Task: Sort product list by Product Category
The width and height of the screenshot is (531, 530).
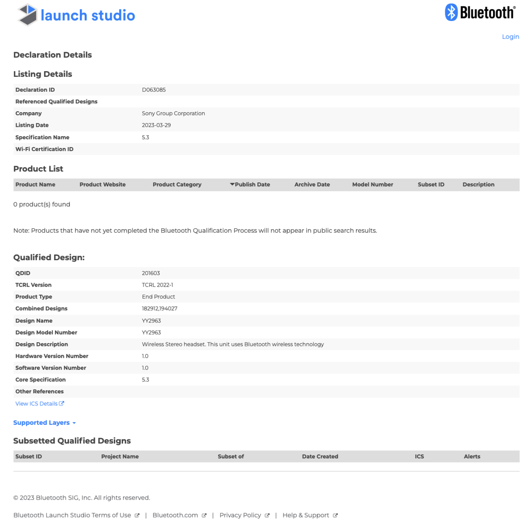Action: click(x=177, y=185)
